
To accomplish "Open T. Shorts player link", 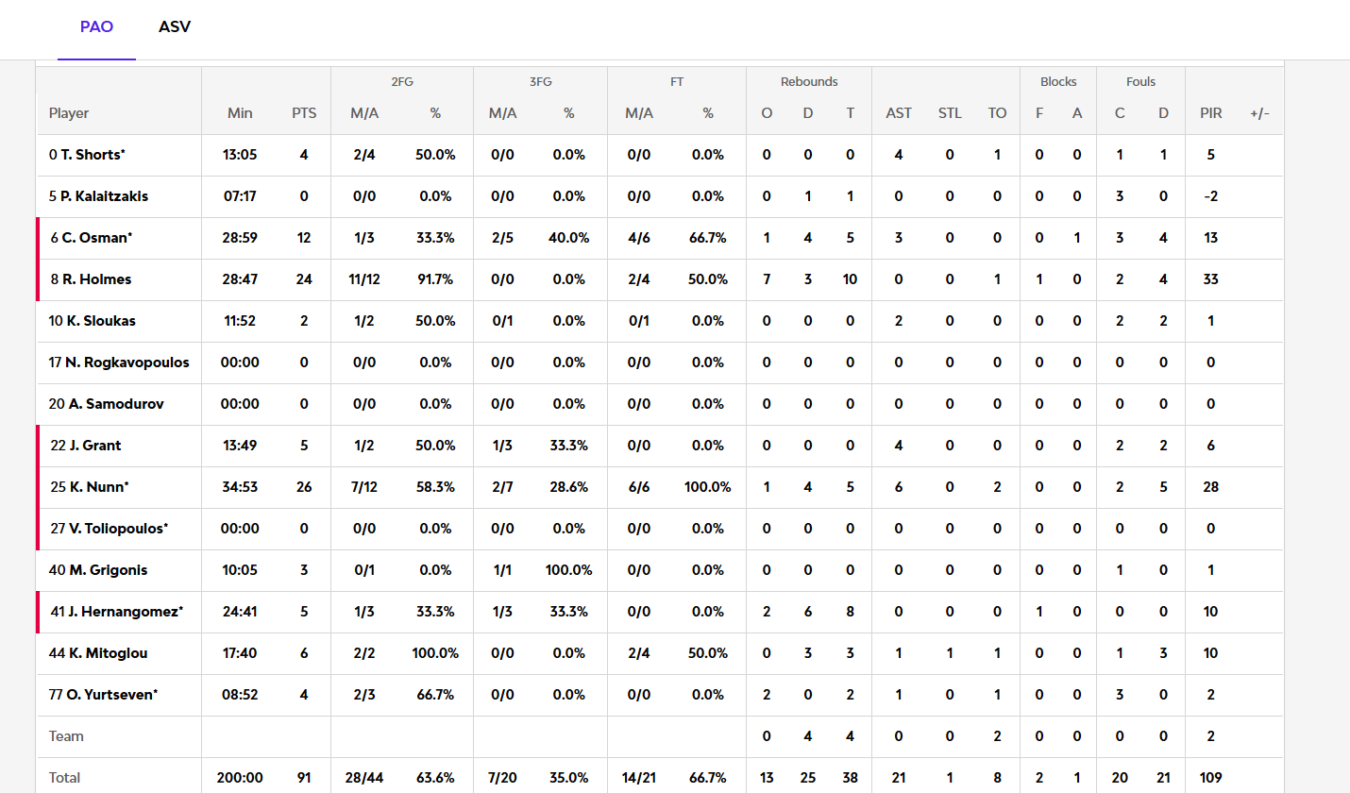I will [93, 155].
